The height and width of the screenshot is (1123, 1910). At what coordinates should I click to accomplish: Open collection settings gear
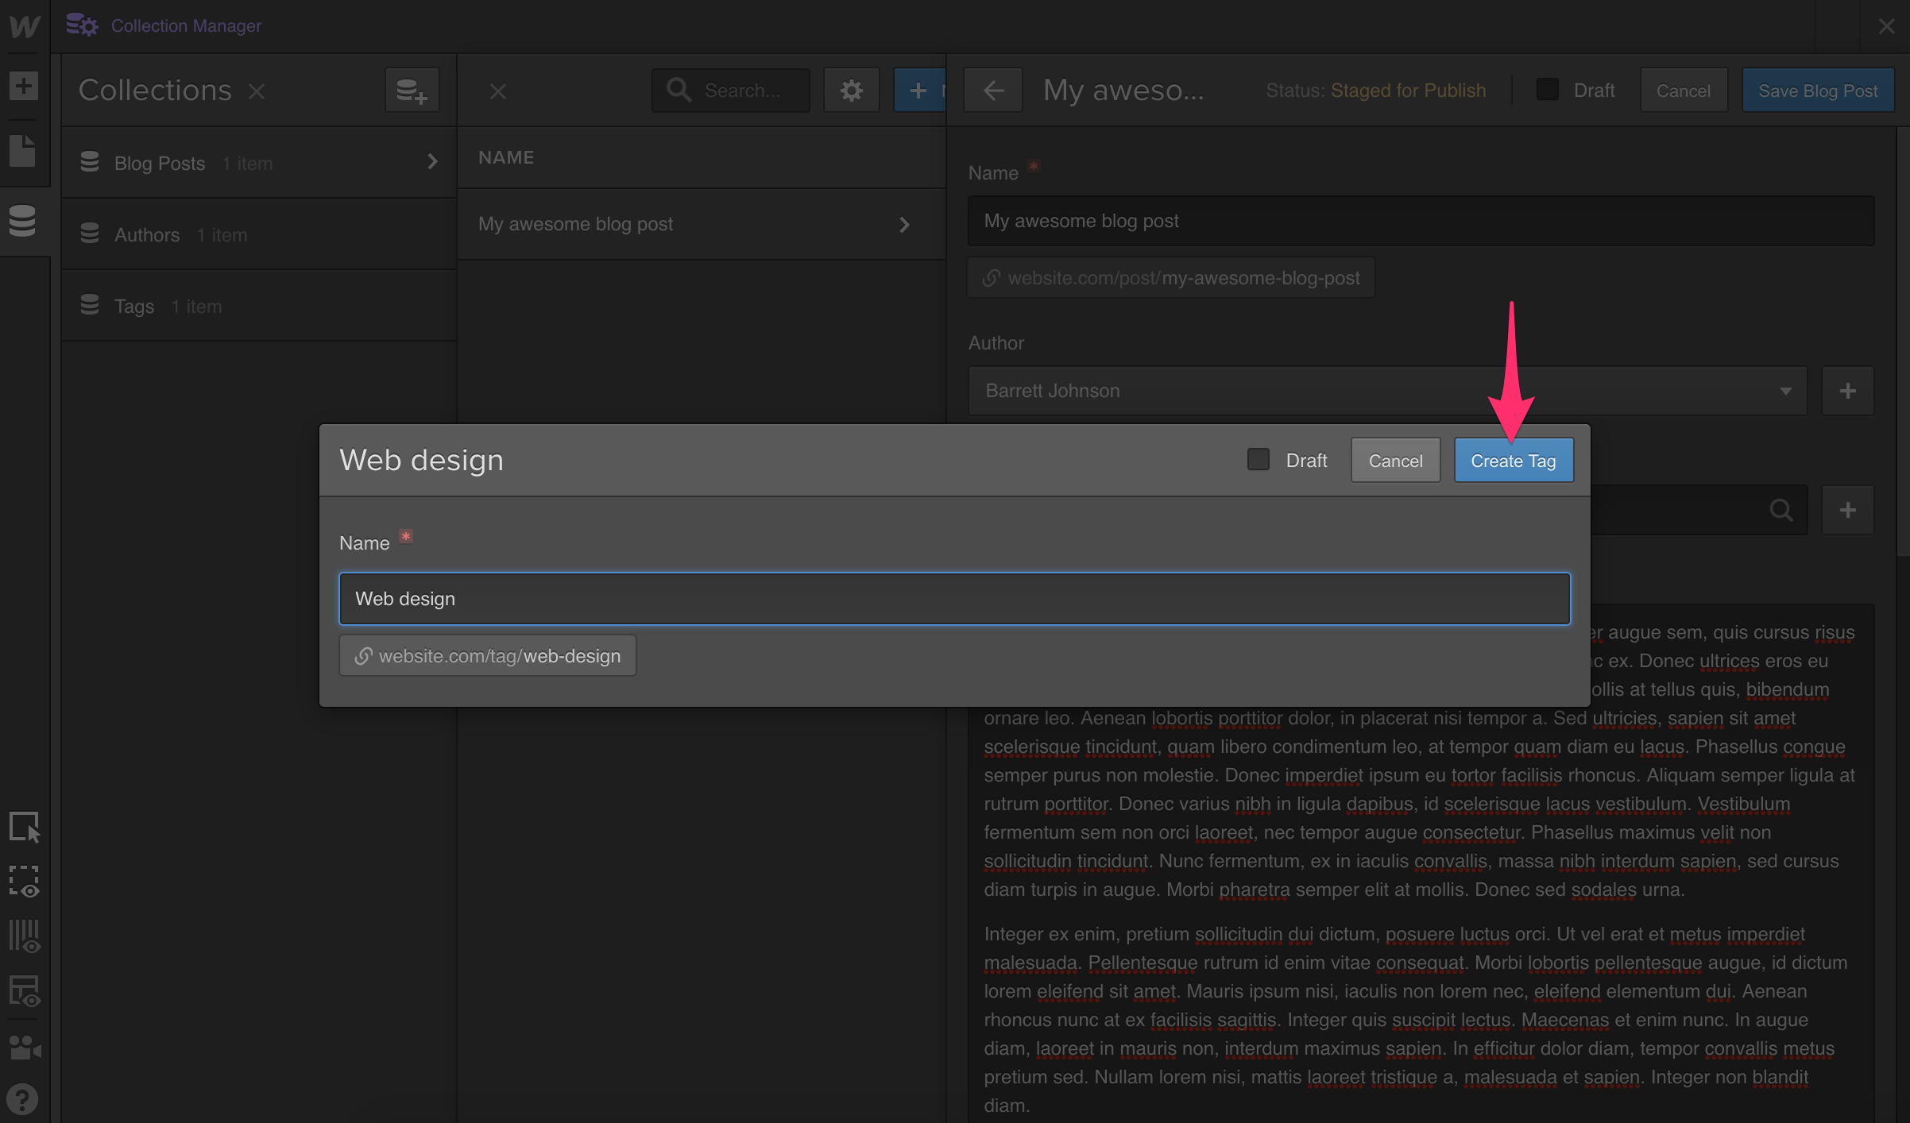[851, 91]
